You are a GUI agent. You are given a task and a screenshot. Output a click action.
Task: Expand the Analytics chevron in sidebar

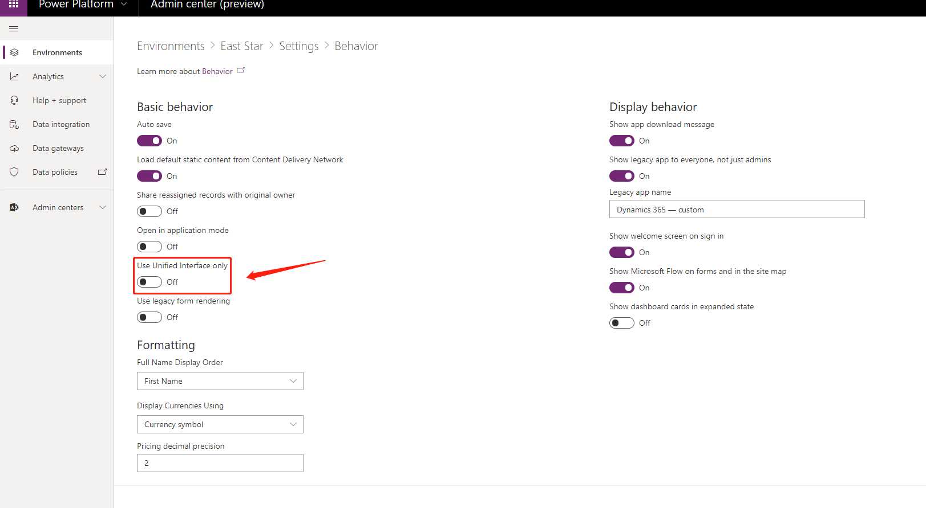click(103, 76)
